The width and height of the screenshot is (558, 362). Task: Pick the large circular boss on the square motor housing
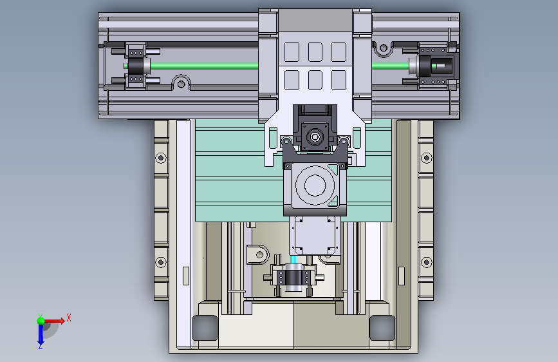315,186
